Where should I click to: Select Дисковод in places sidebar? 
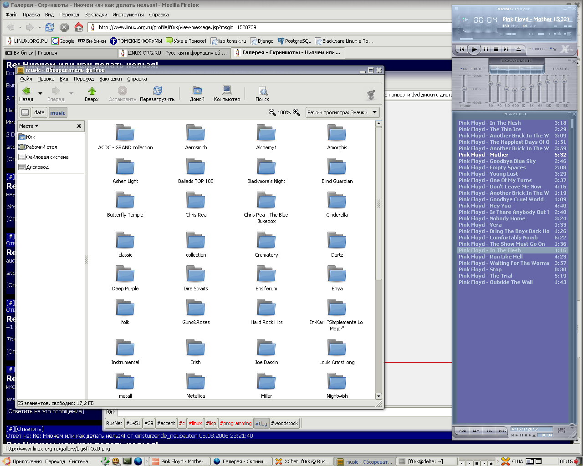point(34,167)
